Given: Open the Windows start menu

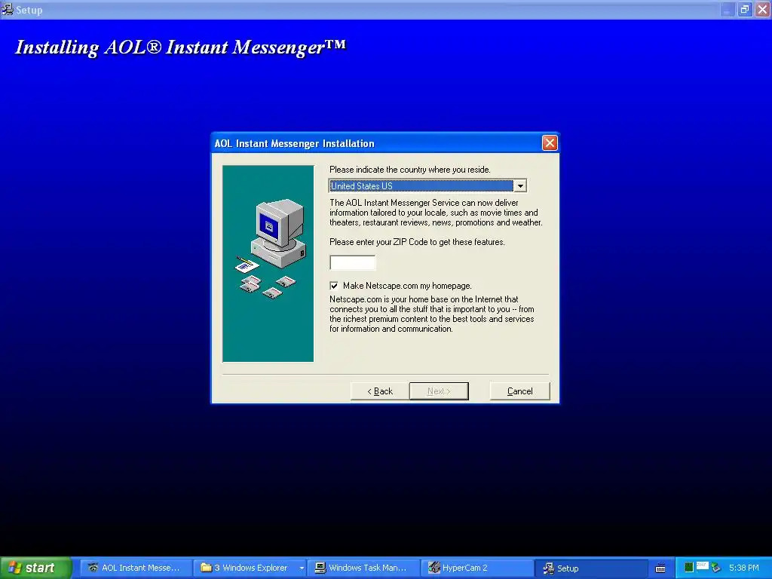Looking at the screenshot, I should pyautogui.click(x=35, y=568).
